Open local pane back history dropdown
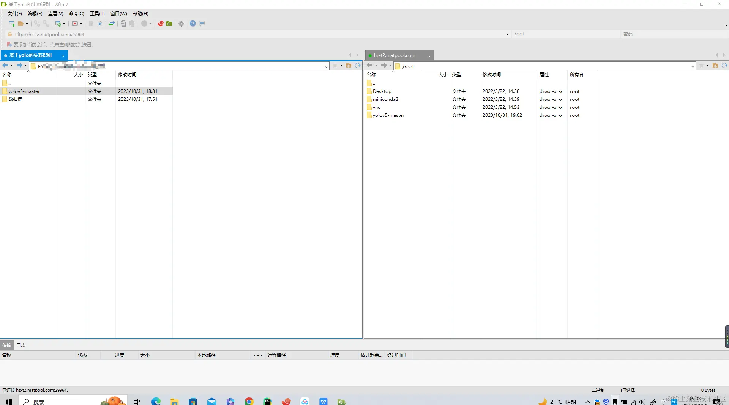The height and width of the screenshot is (405, 729). (x=11, y=66)
